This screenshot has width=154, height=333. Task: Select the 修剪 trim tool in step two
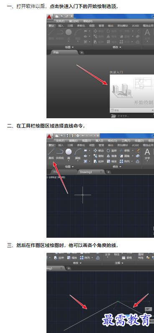click(x=125, y=150)
